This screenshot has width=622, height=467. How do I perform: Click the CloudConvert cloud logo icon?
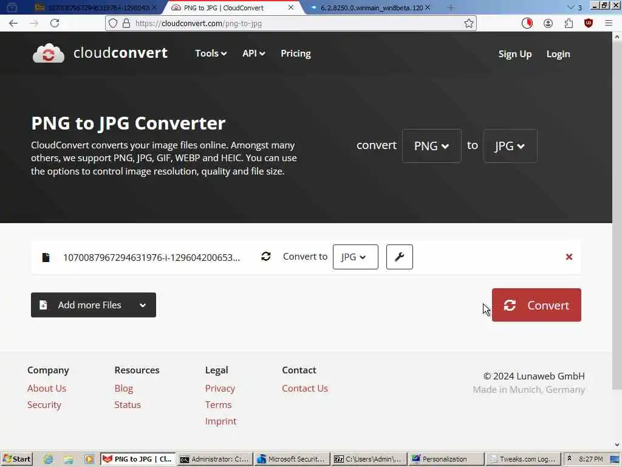click(49, 54)
